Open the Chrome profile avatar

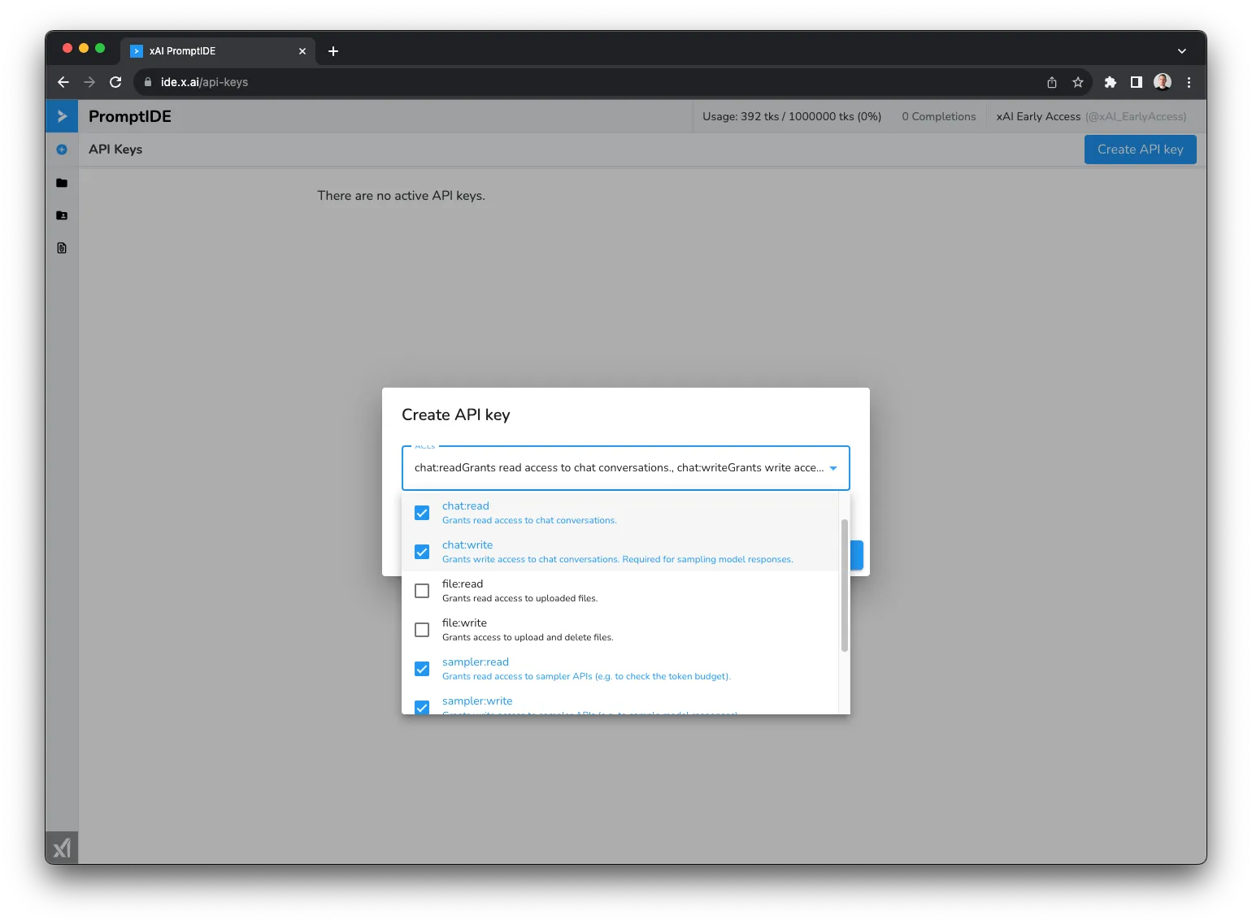[x=1163, y=82]
